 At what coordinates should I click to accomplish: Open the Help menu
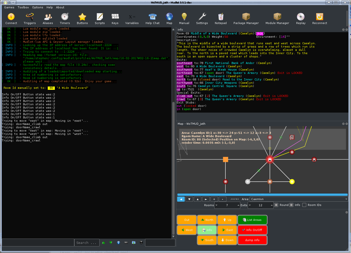(x=50, y=7)
